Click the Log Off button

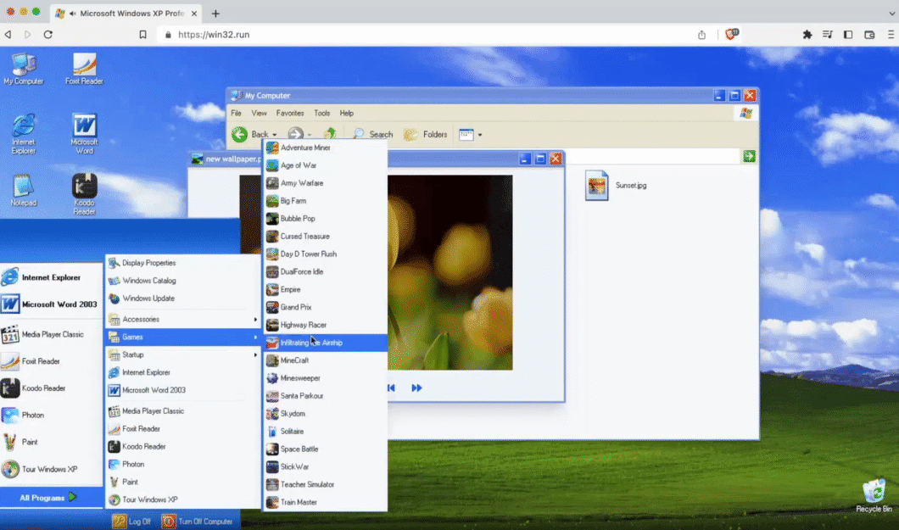[135, 521]
